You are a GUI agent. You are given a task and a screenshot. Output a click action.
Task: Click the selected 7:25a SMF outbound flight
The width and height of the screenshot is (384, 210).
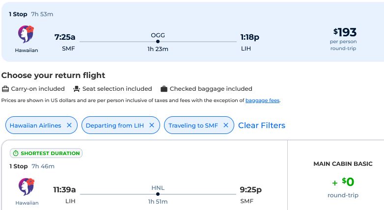tap(65, 37)
